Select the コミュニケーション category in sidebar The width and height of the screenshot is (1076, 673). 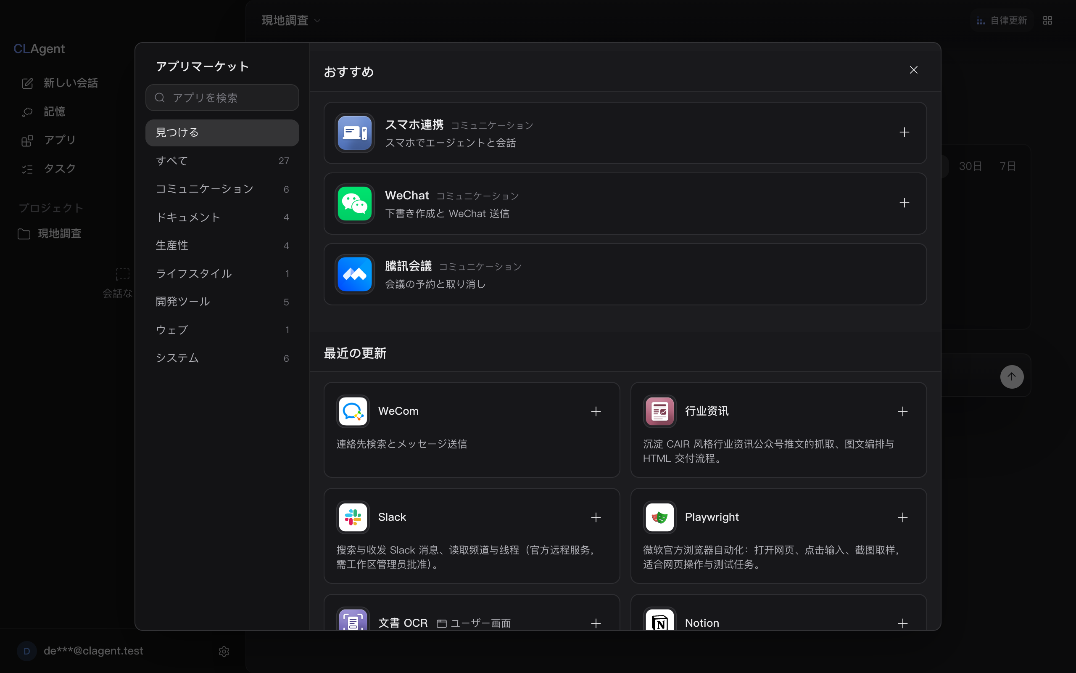pyautogui.click(x=222, y=189)
